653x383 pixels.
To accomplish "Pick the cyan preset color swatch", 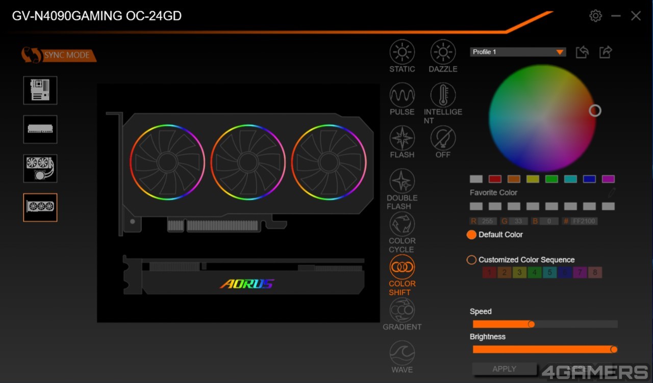I will pos(570,179).
